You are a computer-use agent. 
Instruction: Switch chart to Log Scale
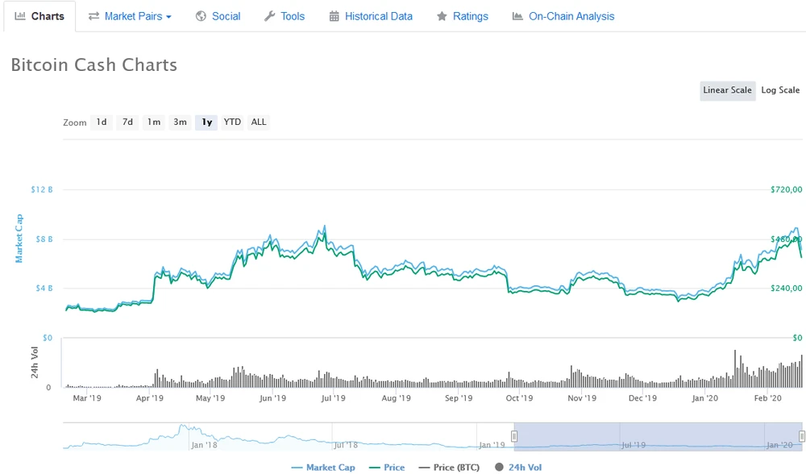(x=780, y=90)
